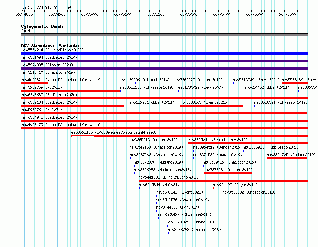Click nsv3365913 (Audano2019) label
The width and height of the screenshot is (318, 247).
point(153,140)
